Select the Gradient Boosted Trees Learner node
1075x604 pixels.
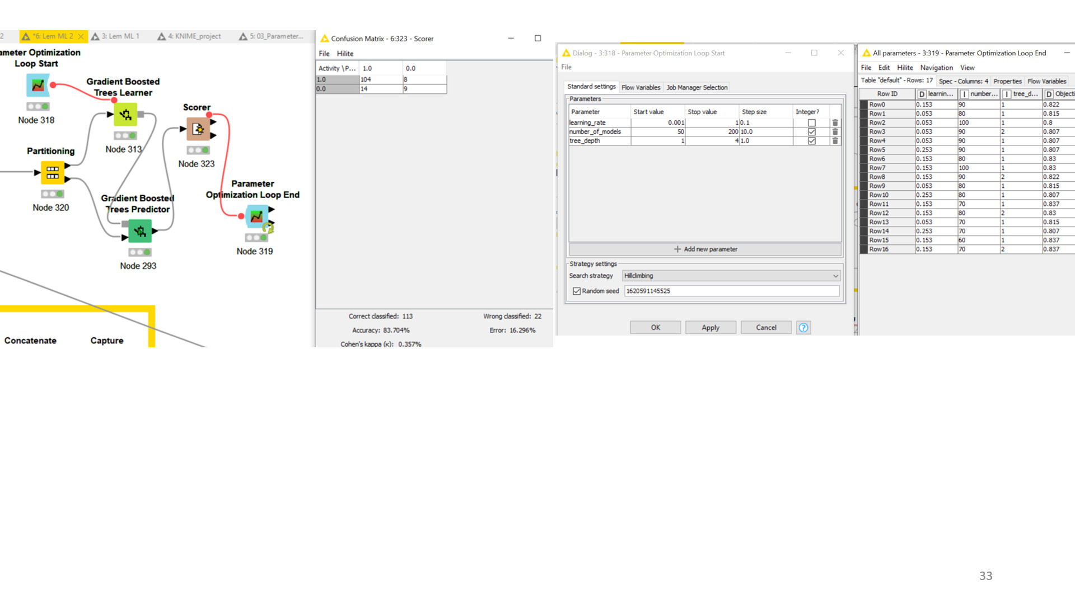(x=125, y=115)
